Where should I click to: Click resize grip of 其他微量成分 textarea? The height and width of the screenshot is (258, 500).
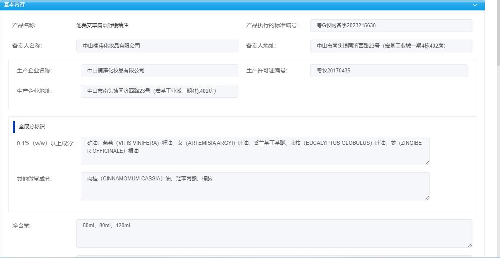point(427,198)
